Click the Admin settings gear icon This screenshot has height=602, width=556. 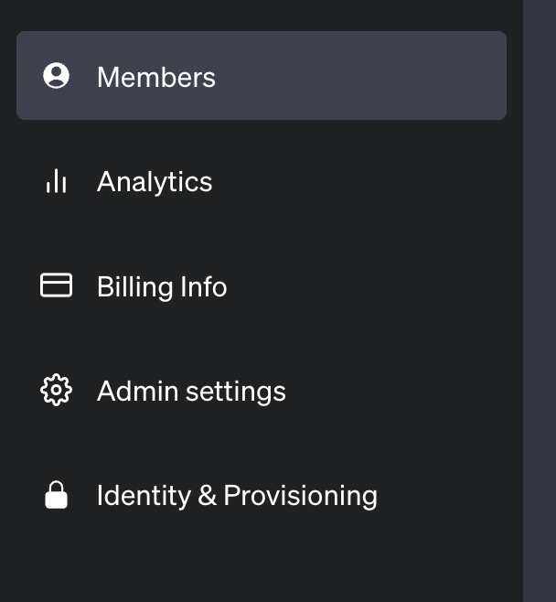(56, 390)
